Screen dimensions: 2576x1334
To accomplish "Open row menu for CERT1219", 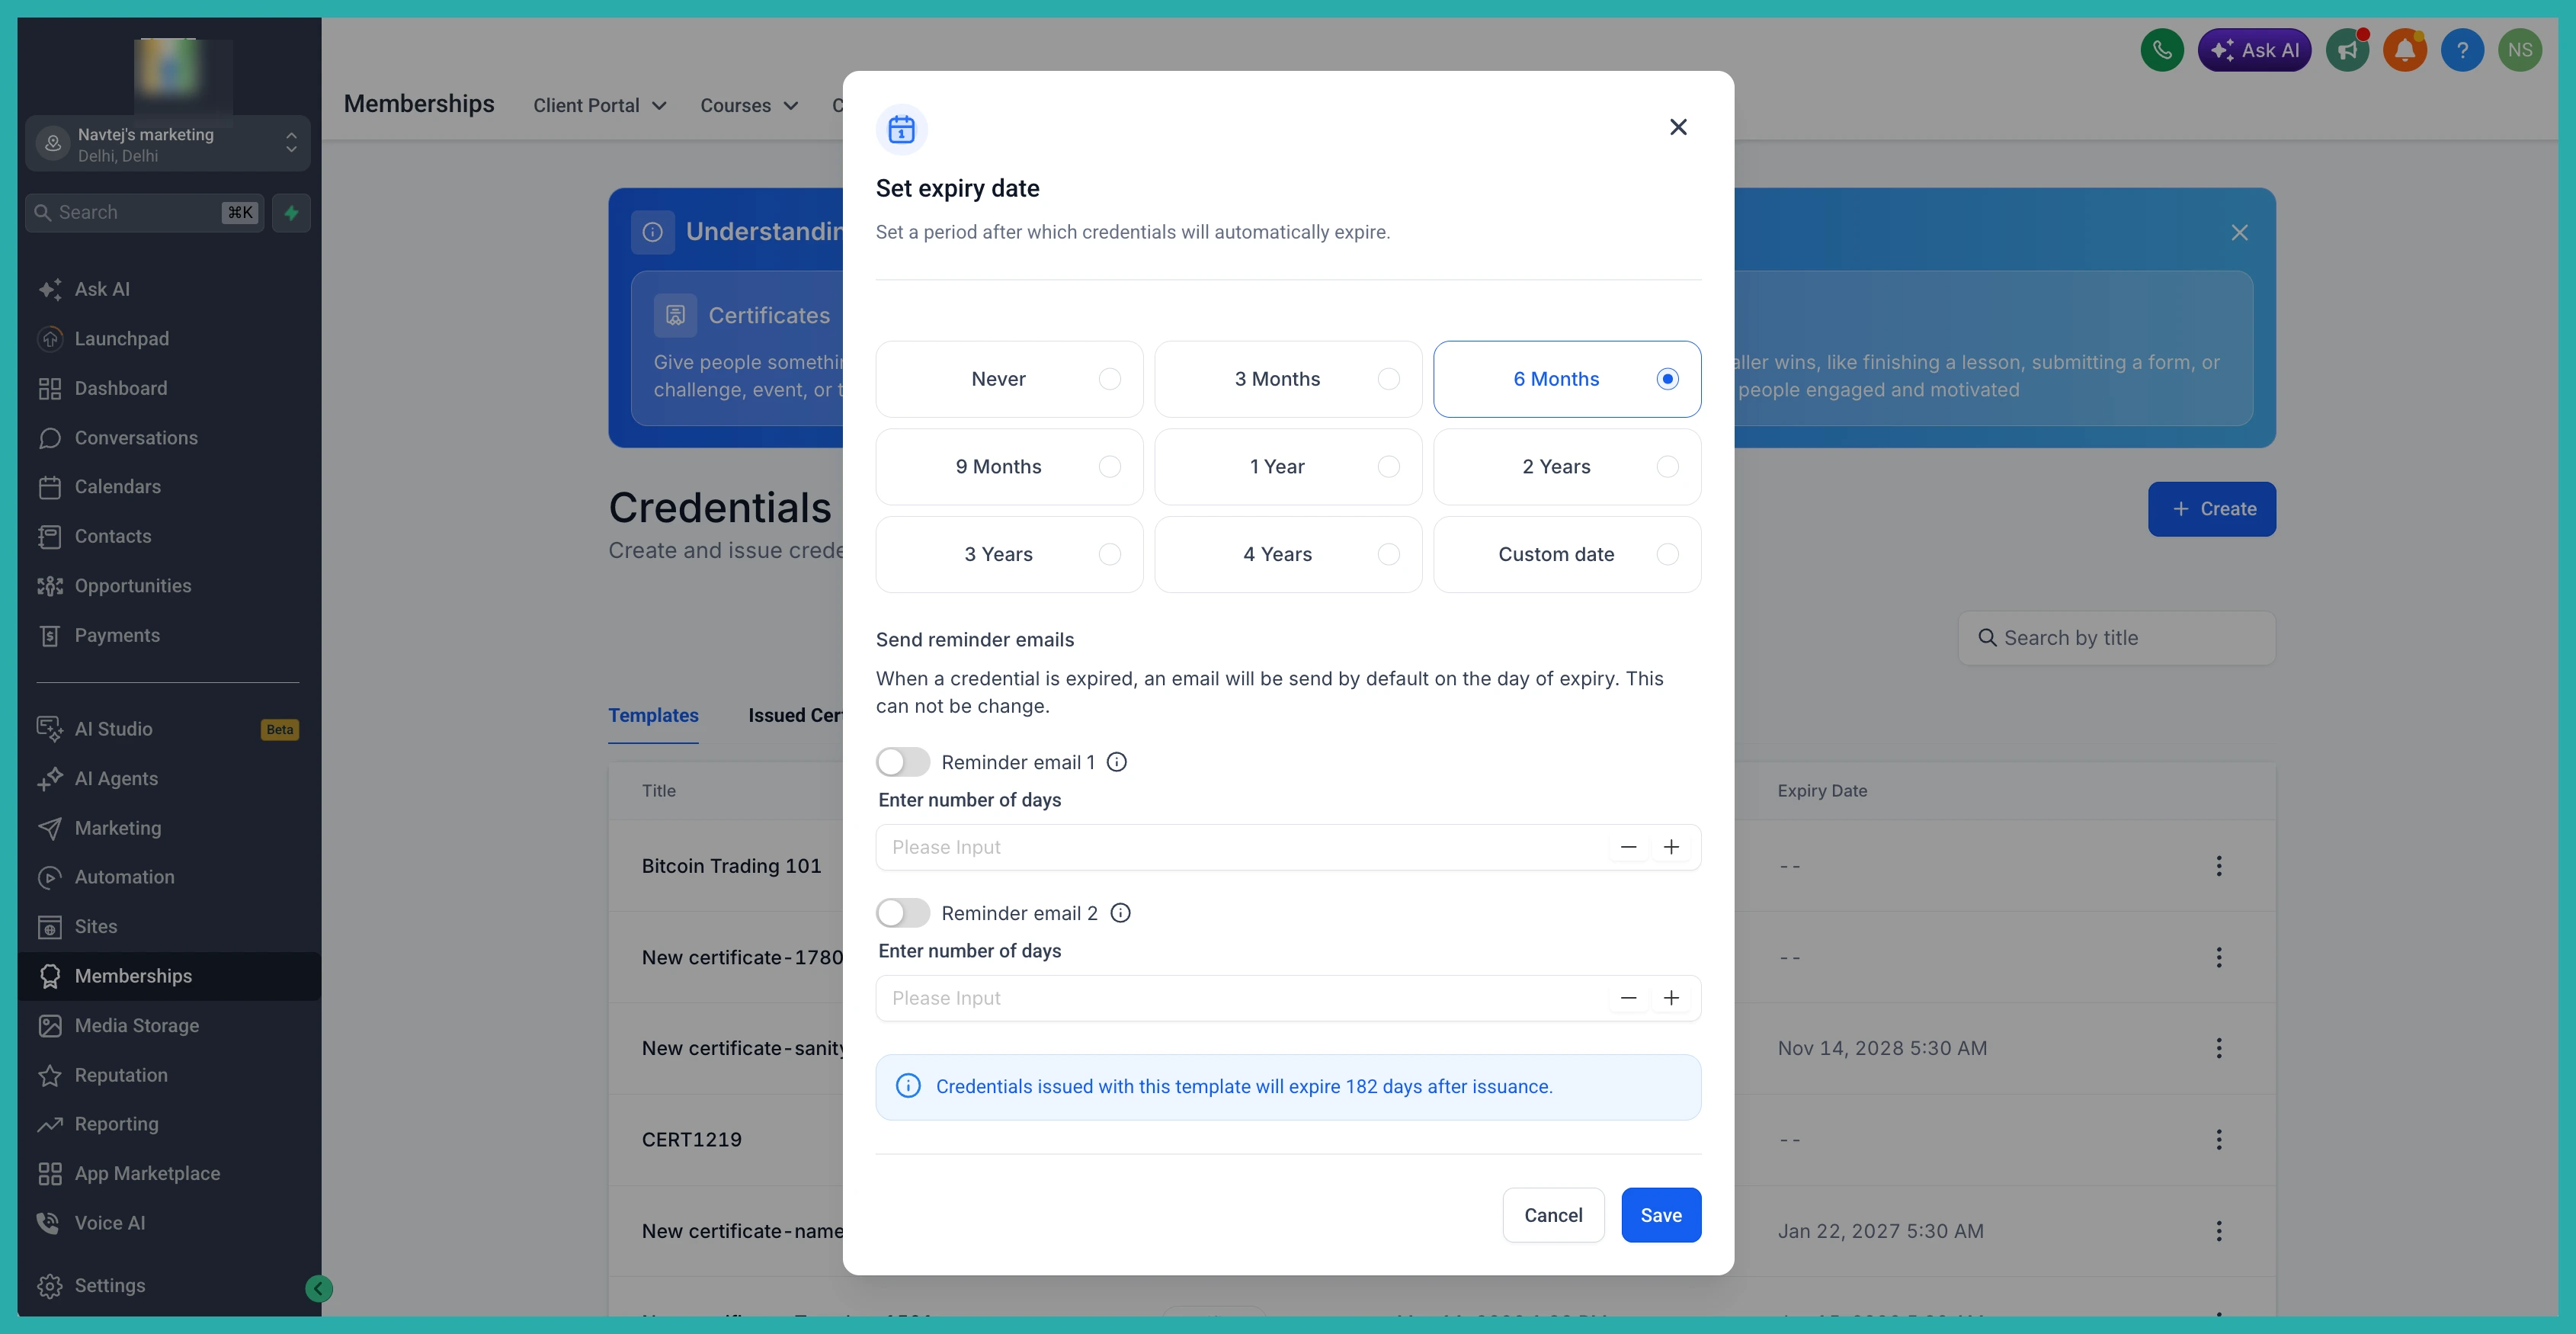I will (x=2218, y=1139).
